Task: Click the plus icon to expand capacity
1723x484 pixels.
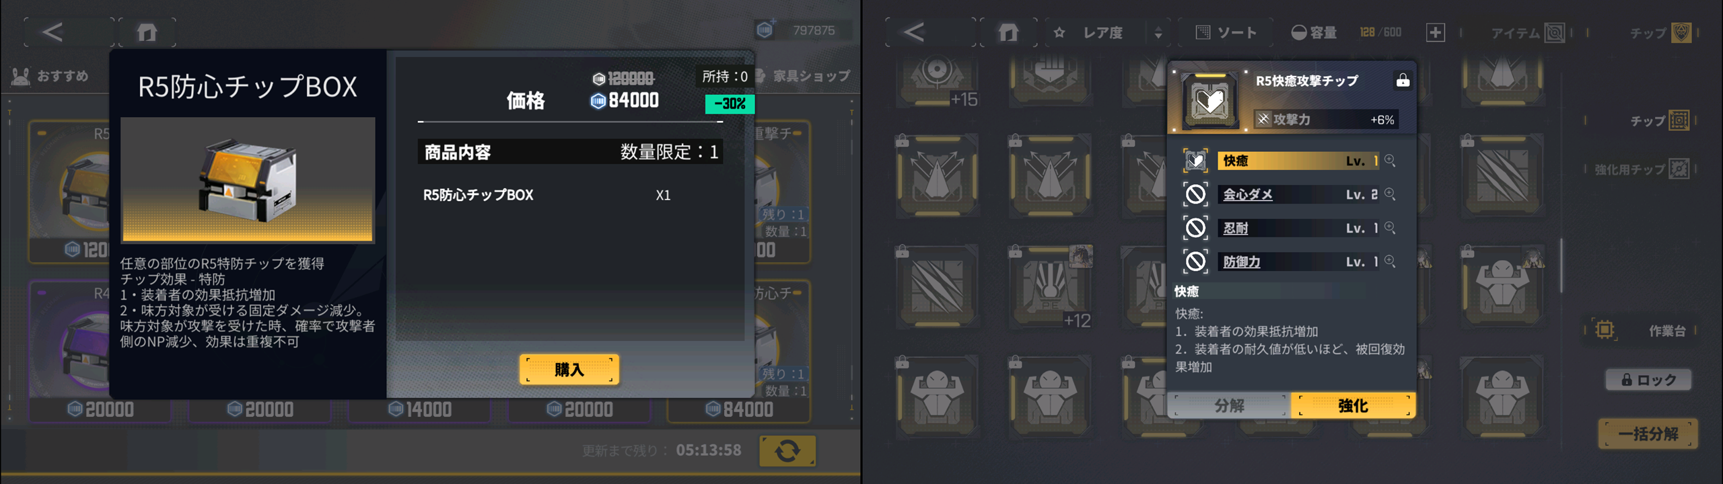Action: point(1435,32)
